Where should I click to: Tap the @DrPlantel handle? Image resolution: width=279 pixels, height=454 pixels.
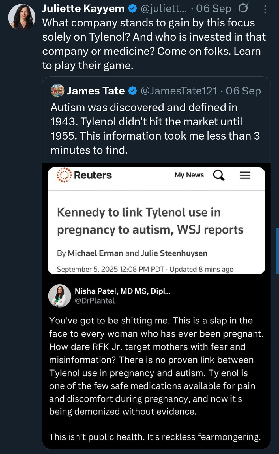click(95, 301)
